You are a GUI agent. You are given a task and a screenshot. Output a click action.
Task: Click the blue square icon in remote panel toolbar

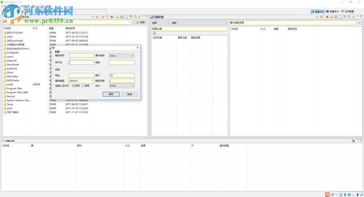click(x=336, y=17)
